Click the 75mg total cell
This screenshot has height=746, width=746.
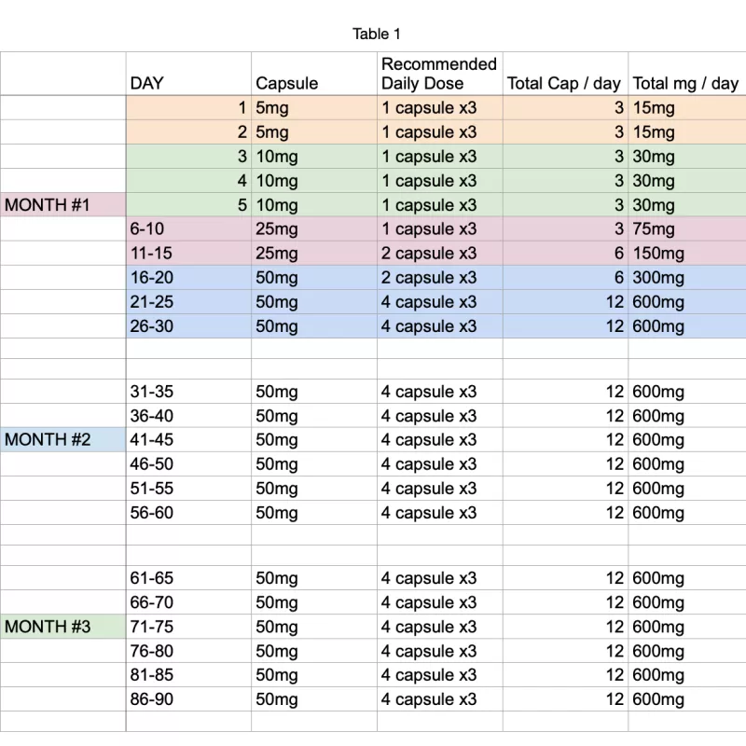click(x=687, y=229)
